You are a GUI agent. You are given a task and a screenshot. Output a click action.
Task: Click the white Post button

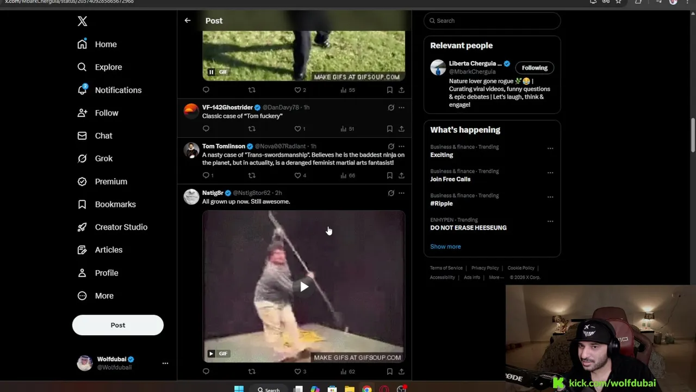pyautogui.click(x=117, y=325)
